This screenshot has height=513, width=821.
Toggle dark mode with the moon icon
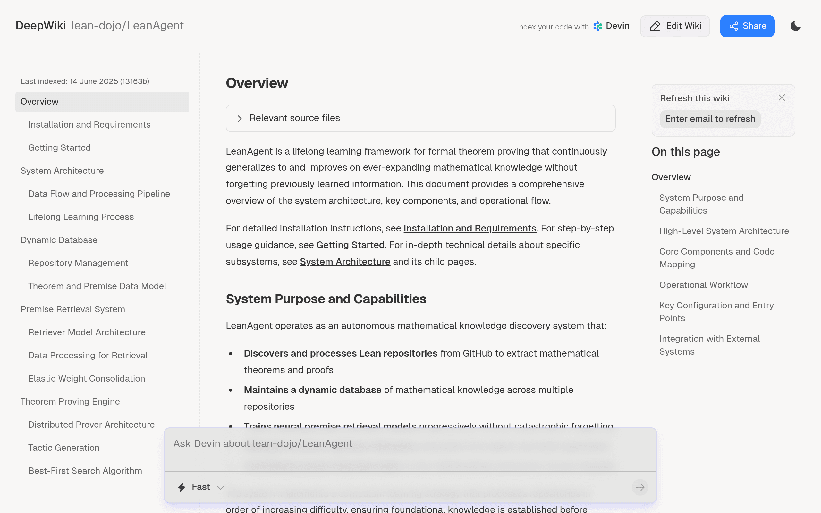point(795,26)
